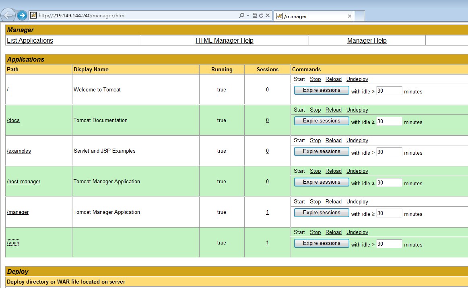This screenshot has height=288, width=468.
Task: Open the /host-manager application path
Action: pyautogui.click(x=24, y=181)
